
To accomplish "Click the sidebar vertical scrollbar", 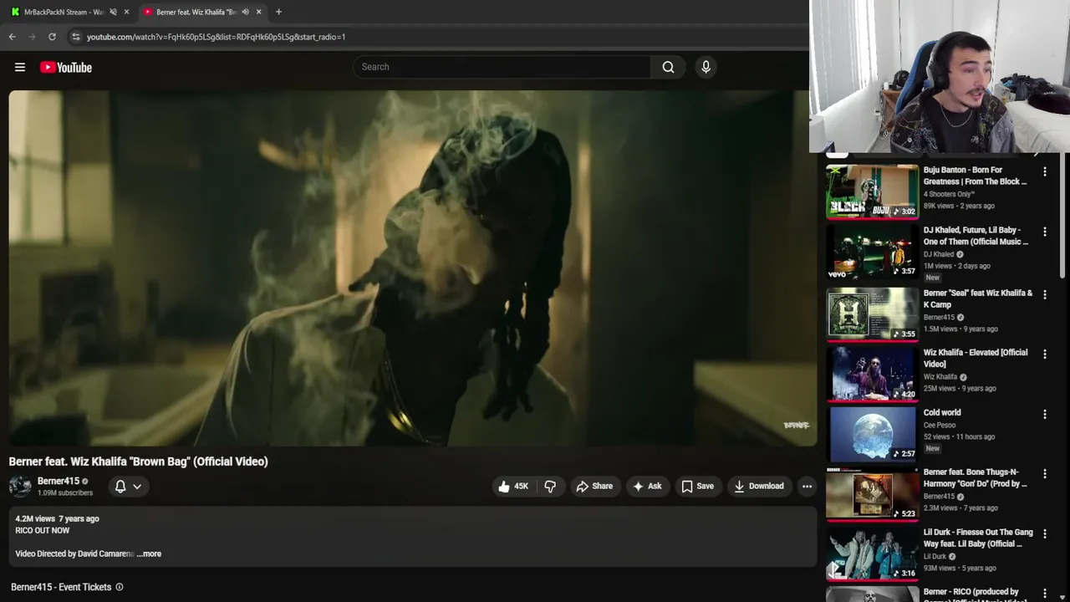I will [x=1064, y=217].
